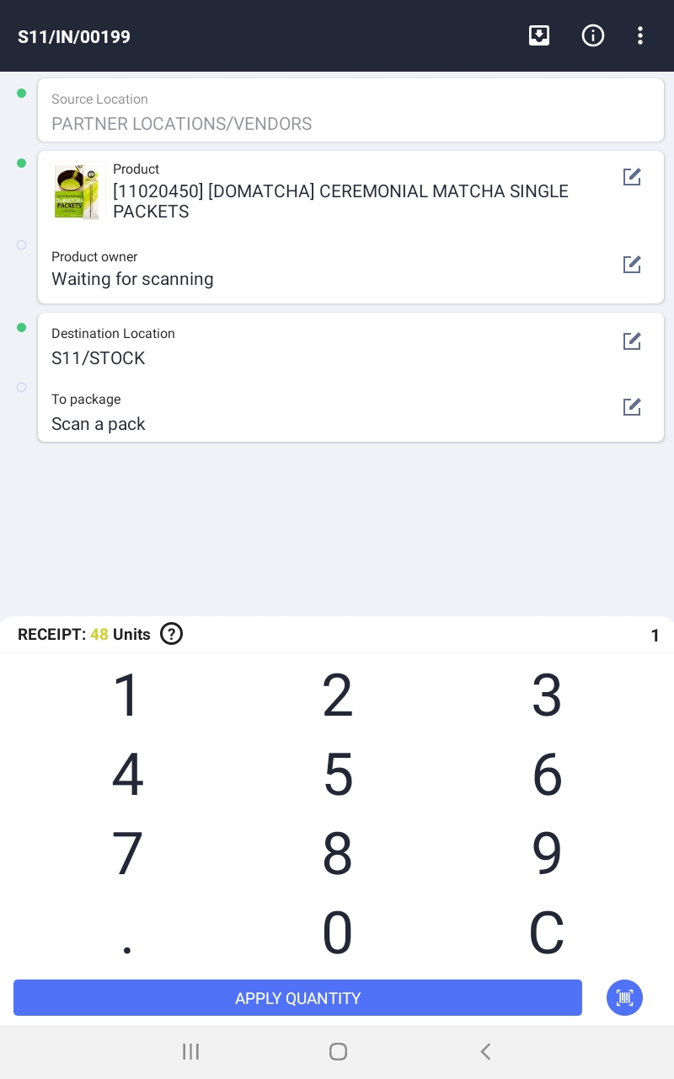Screen dimensions: 674x1079
Task: Click the APPLY QUANTITY button
Action: pos(297,998)
